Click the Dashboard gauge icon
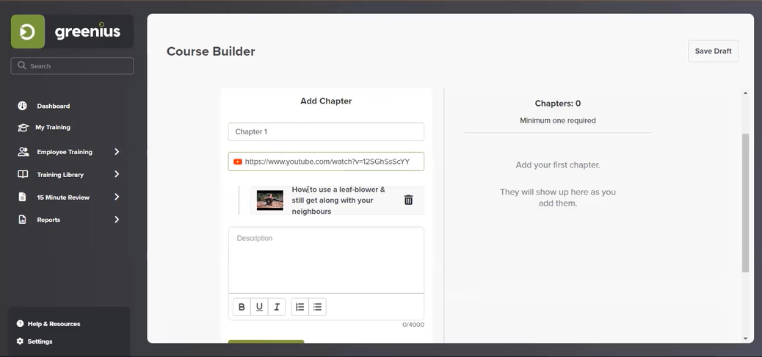The width and height of the screenshot is (762, 357). [22, 106]
